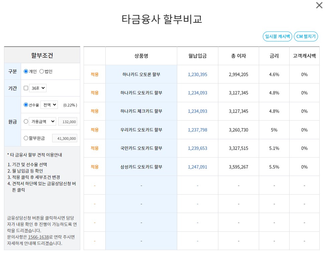Screen dimensions: 325x258
Task: Click monthly payment 1,239,653
Action: pyautogui.click(x=198, y=148)
